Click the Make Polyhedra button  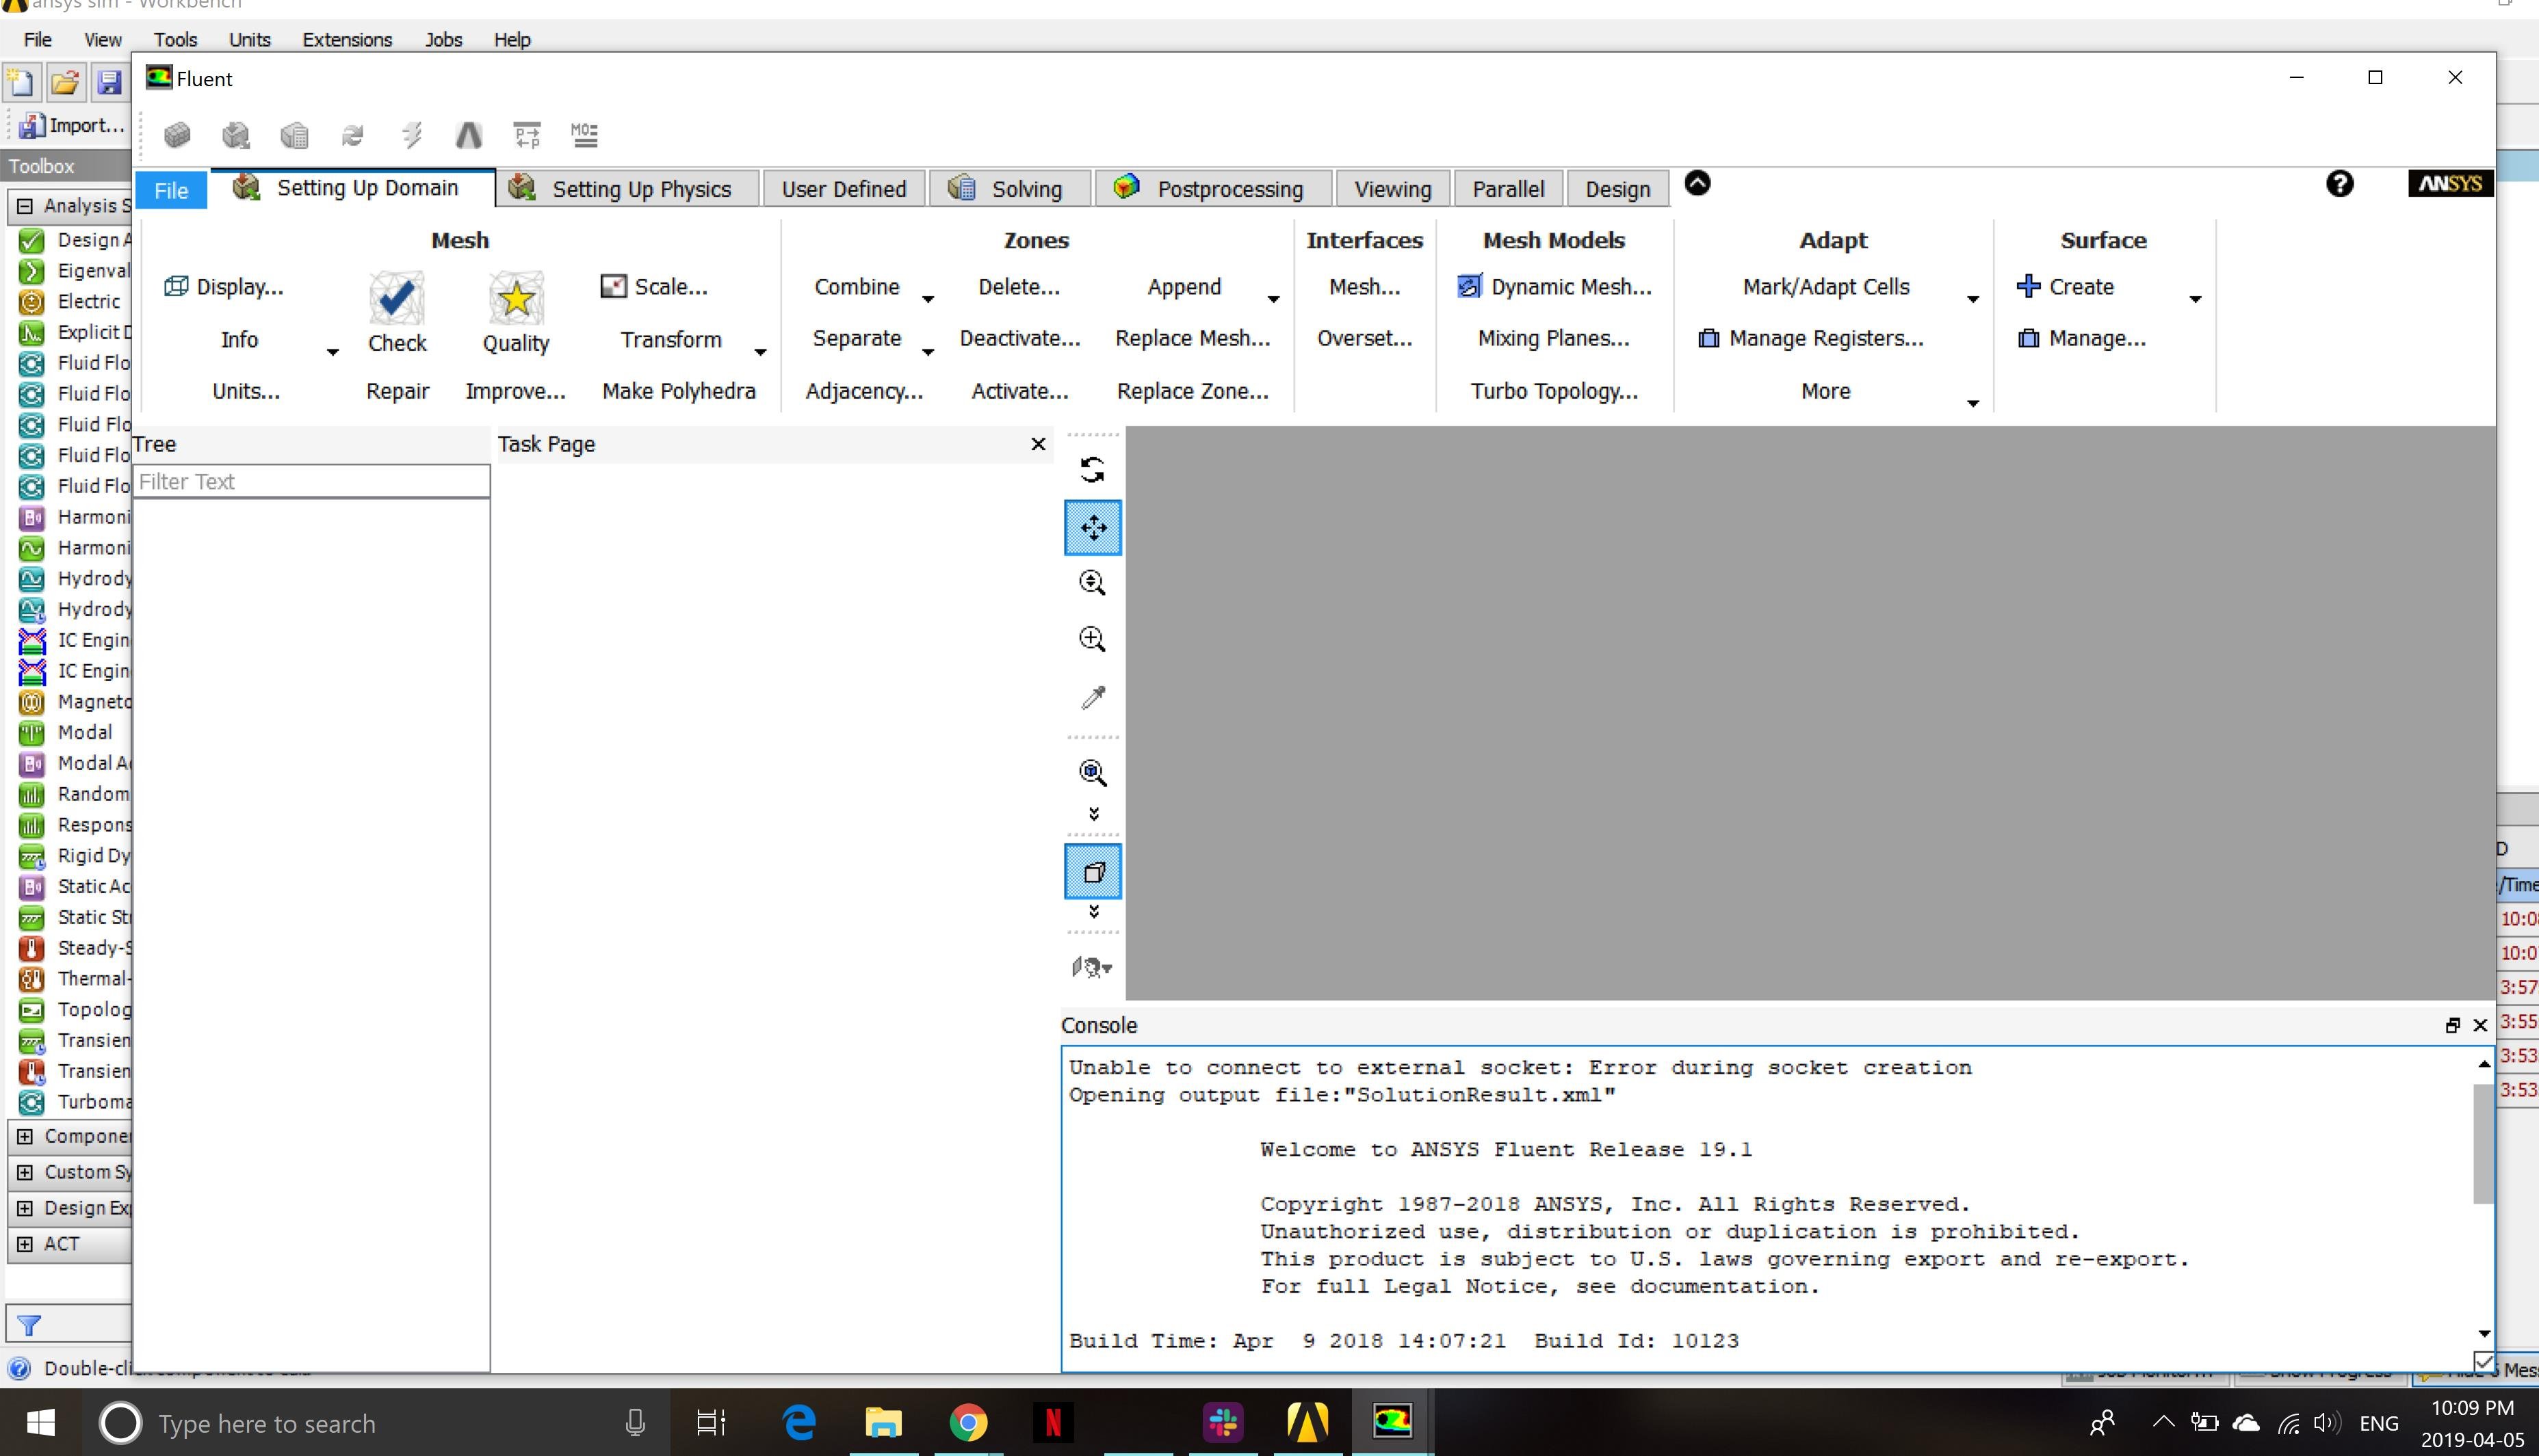point(678,391)
